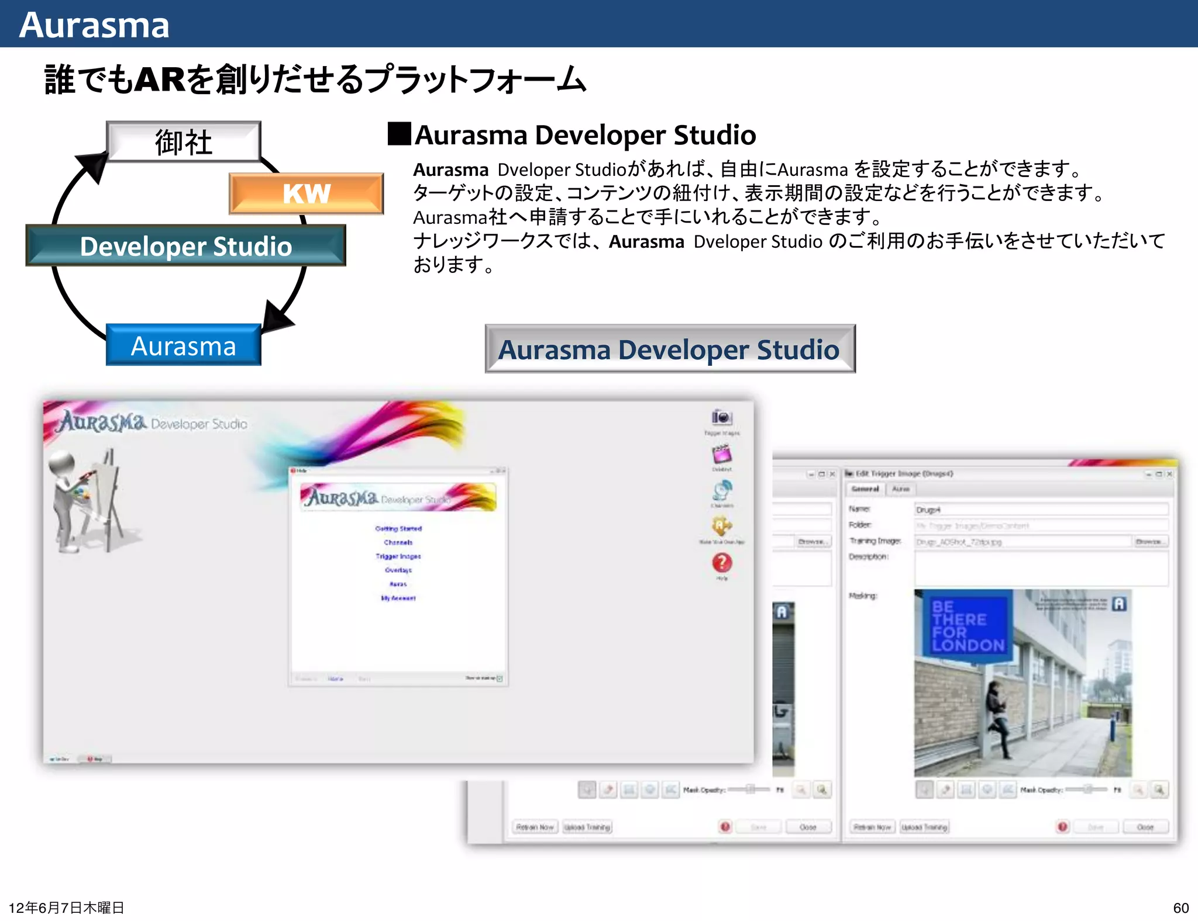The height and width of the screenshot is (921, 1198).
Task: Select the fifth mask tool in Edit Trigger Image
Action: tap(1008, 790)
